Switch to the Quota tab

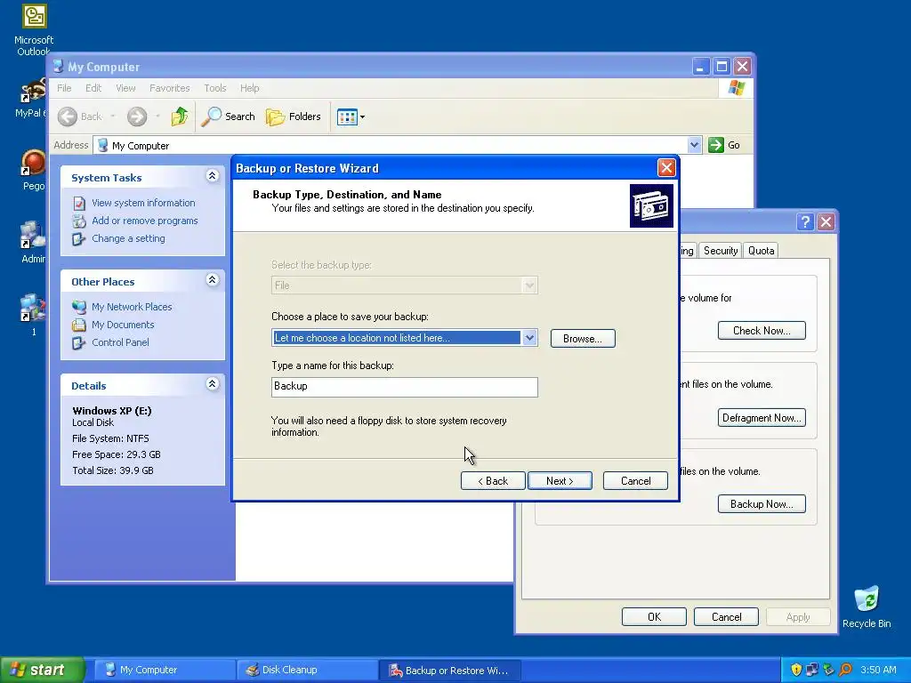pos(762,250)
